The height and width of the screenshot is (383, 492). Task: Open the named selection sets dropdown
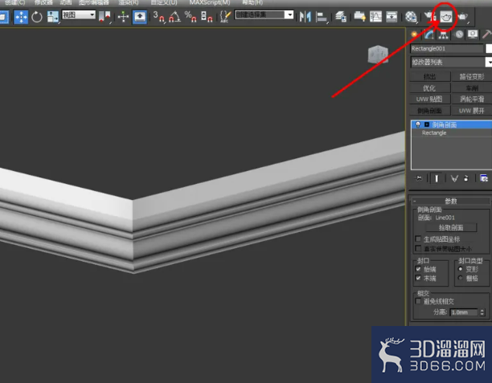264,14
